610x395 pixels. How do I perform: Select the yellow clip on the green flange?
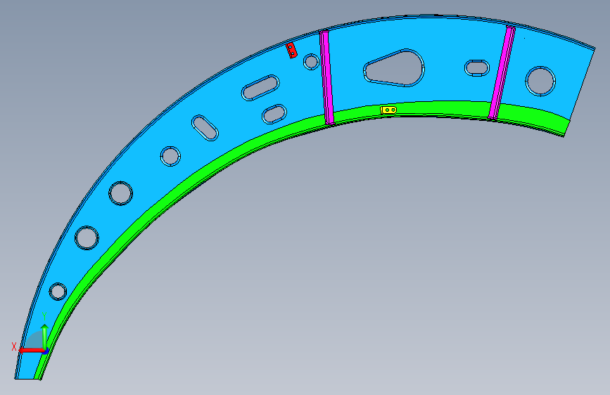click(x=388, y=110)
